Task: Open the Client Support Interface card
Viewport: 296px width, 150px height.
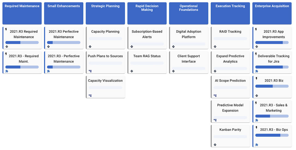Action: tap(188, 59)
